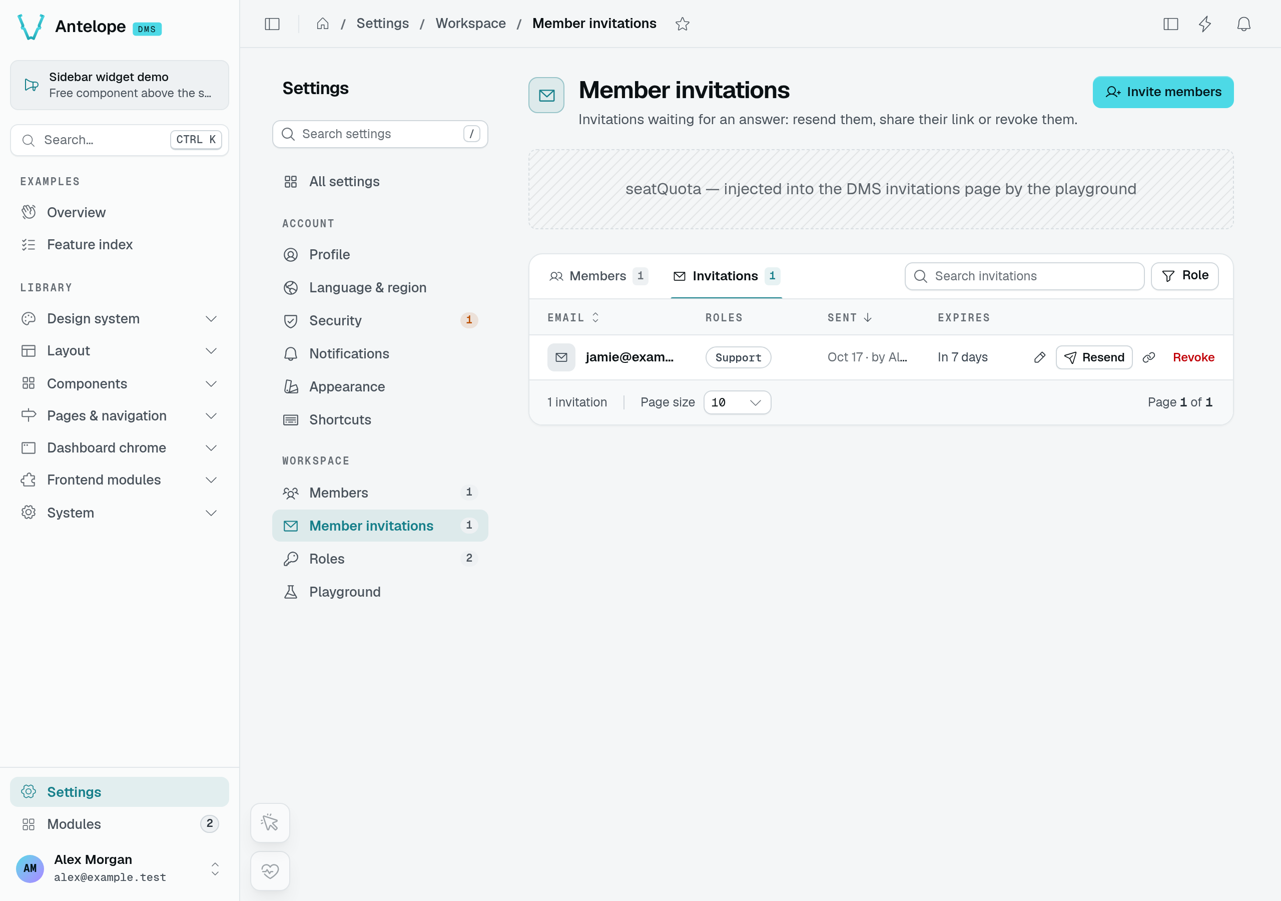Sort table by Email column

tap(573, 317)
